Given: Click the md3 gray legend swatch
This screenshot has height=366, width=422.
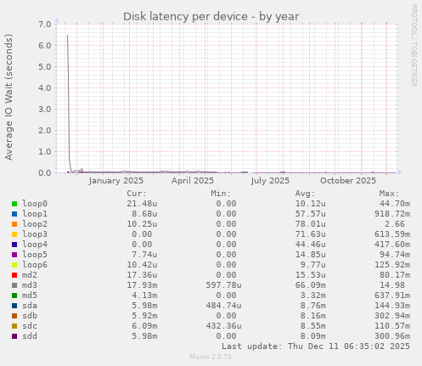Looking at the screenshot, I should tap(14, 285).
